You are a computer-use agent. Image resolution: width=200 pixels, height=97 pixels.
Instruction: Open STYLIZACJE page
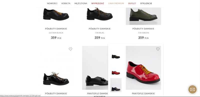146,3
